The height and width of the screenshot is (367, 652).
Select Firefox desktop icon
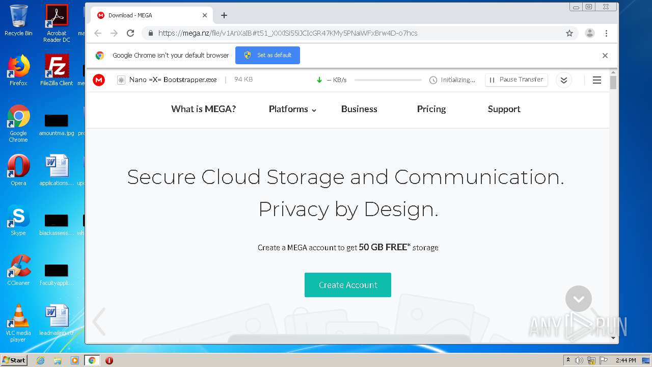(18, 70)
